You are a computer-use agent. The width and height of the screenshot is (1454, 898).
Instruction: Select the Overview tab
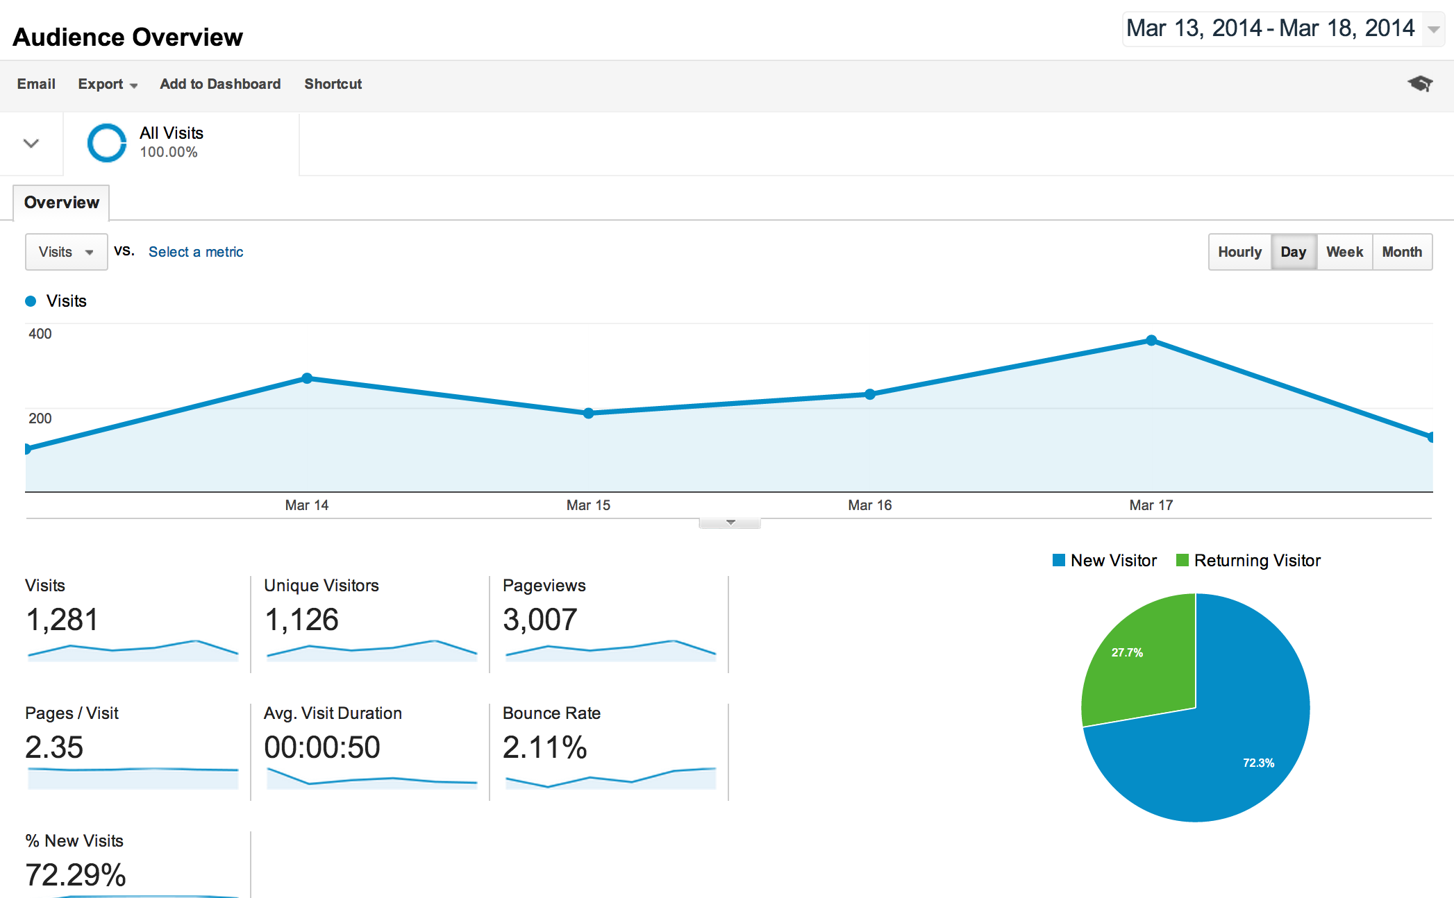click(61, 203)
